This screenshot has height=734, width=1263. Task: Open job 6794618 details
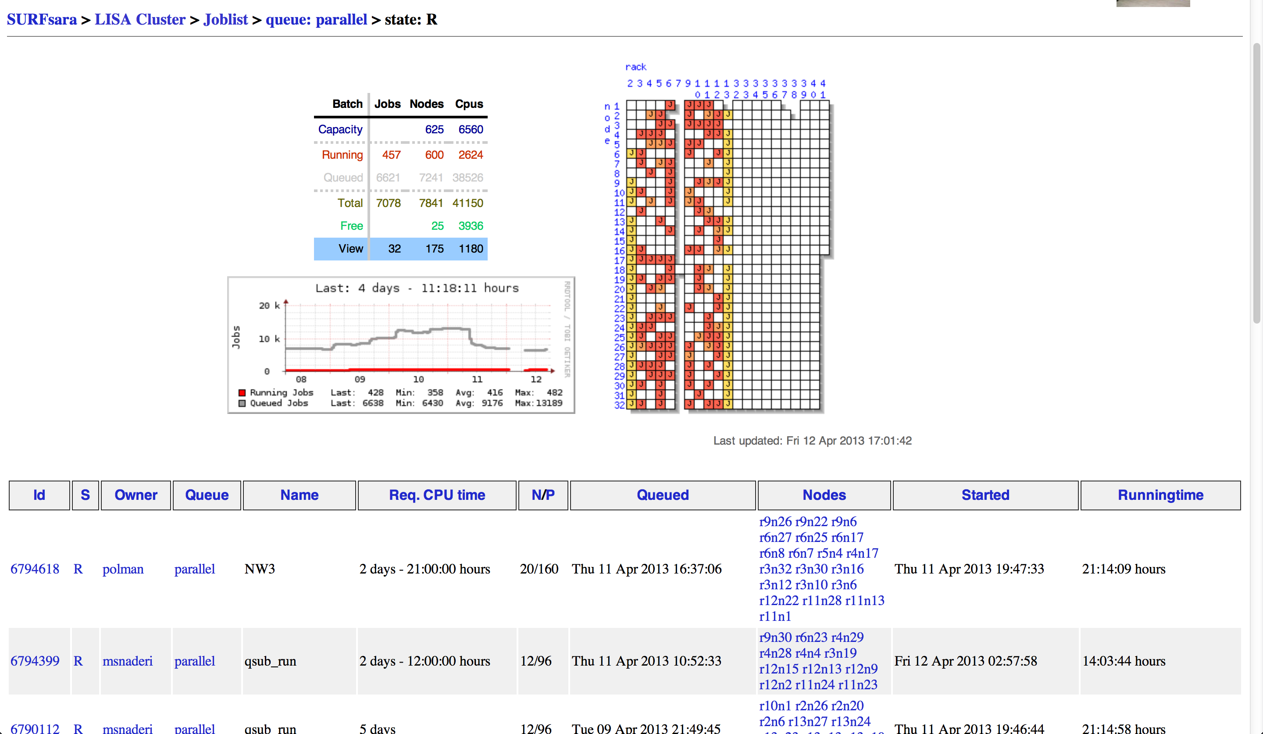[35, 569]
